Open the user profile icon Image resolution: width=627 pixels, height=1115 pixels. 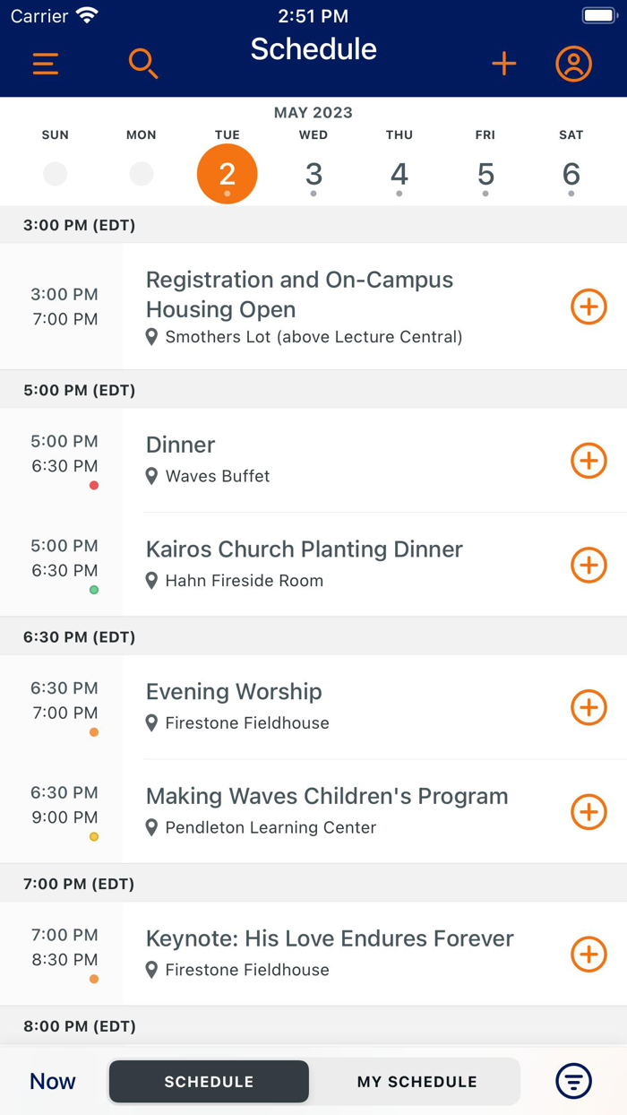(x=573, y=64)
